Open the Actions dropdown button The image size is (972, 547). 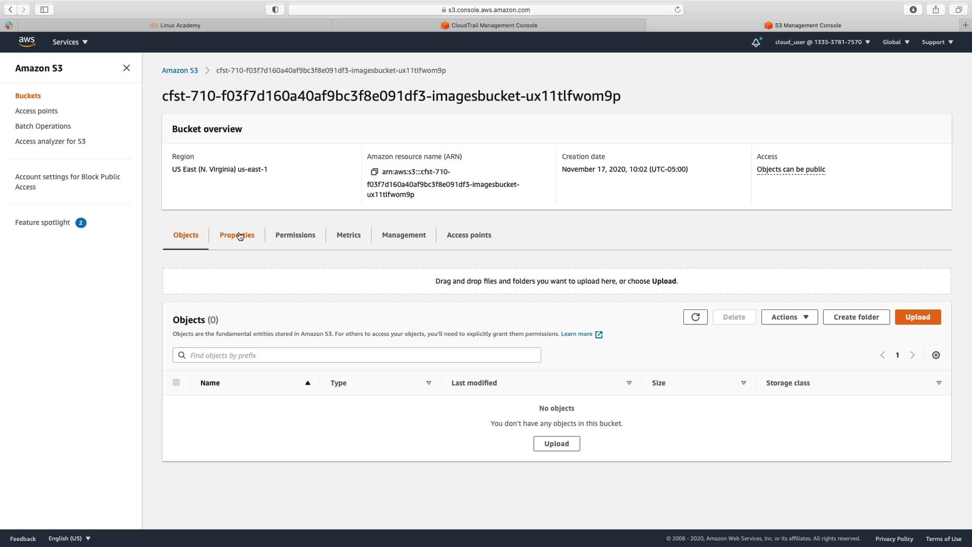click(790, 317)
